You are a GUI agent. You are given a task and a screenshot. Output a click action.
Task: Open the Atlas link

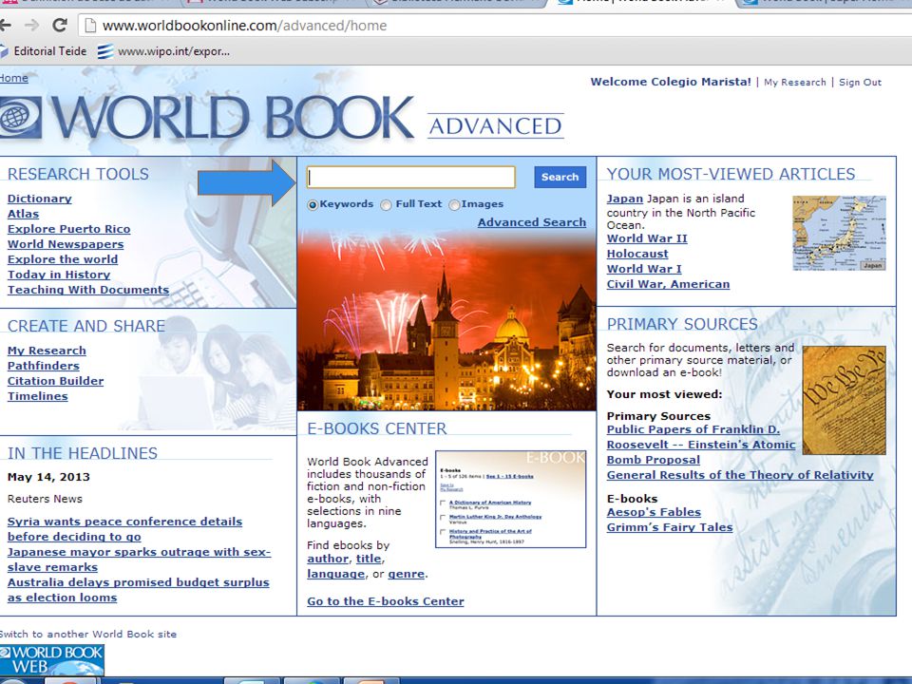point(23,214)
